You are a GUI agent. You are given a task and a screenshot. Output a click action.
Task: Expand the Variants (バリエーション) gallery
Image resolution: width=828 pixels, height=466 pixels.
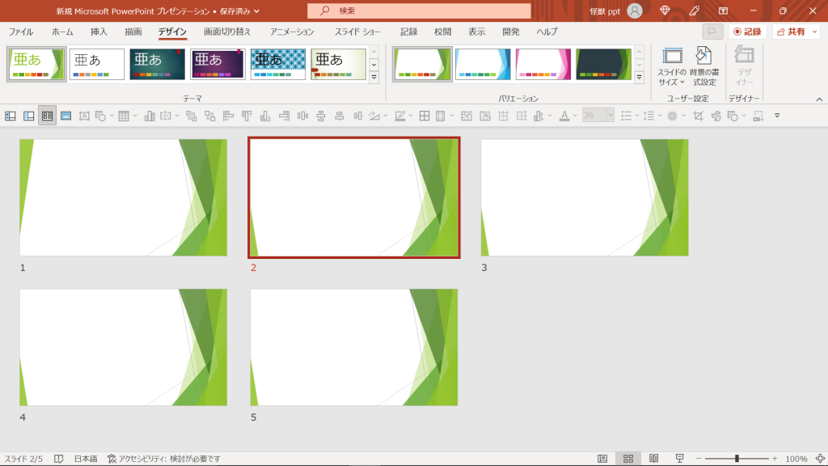pos(640,78)
